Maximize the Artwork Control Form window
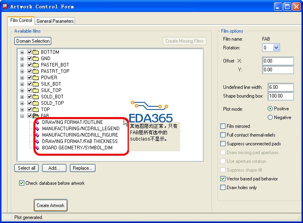303x223 pixels. click(287, 7)
